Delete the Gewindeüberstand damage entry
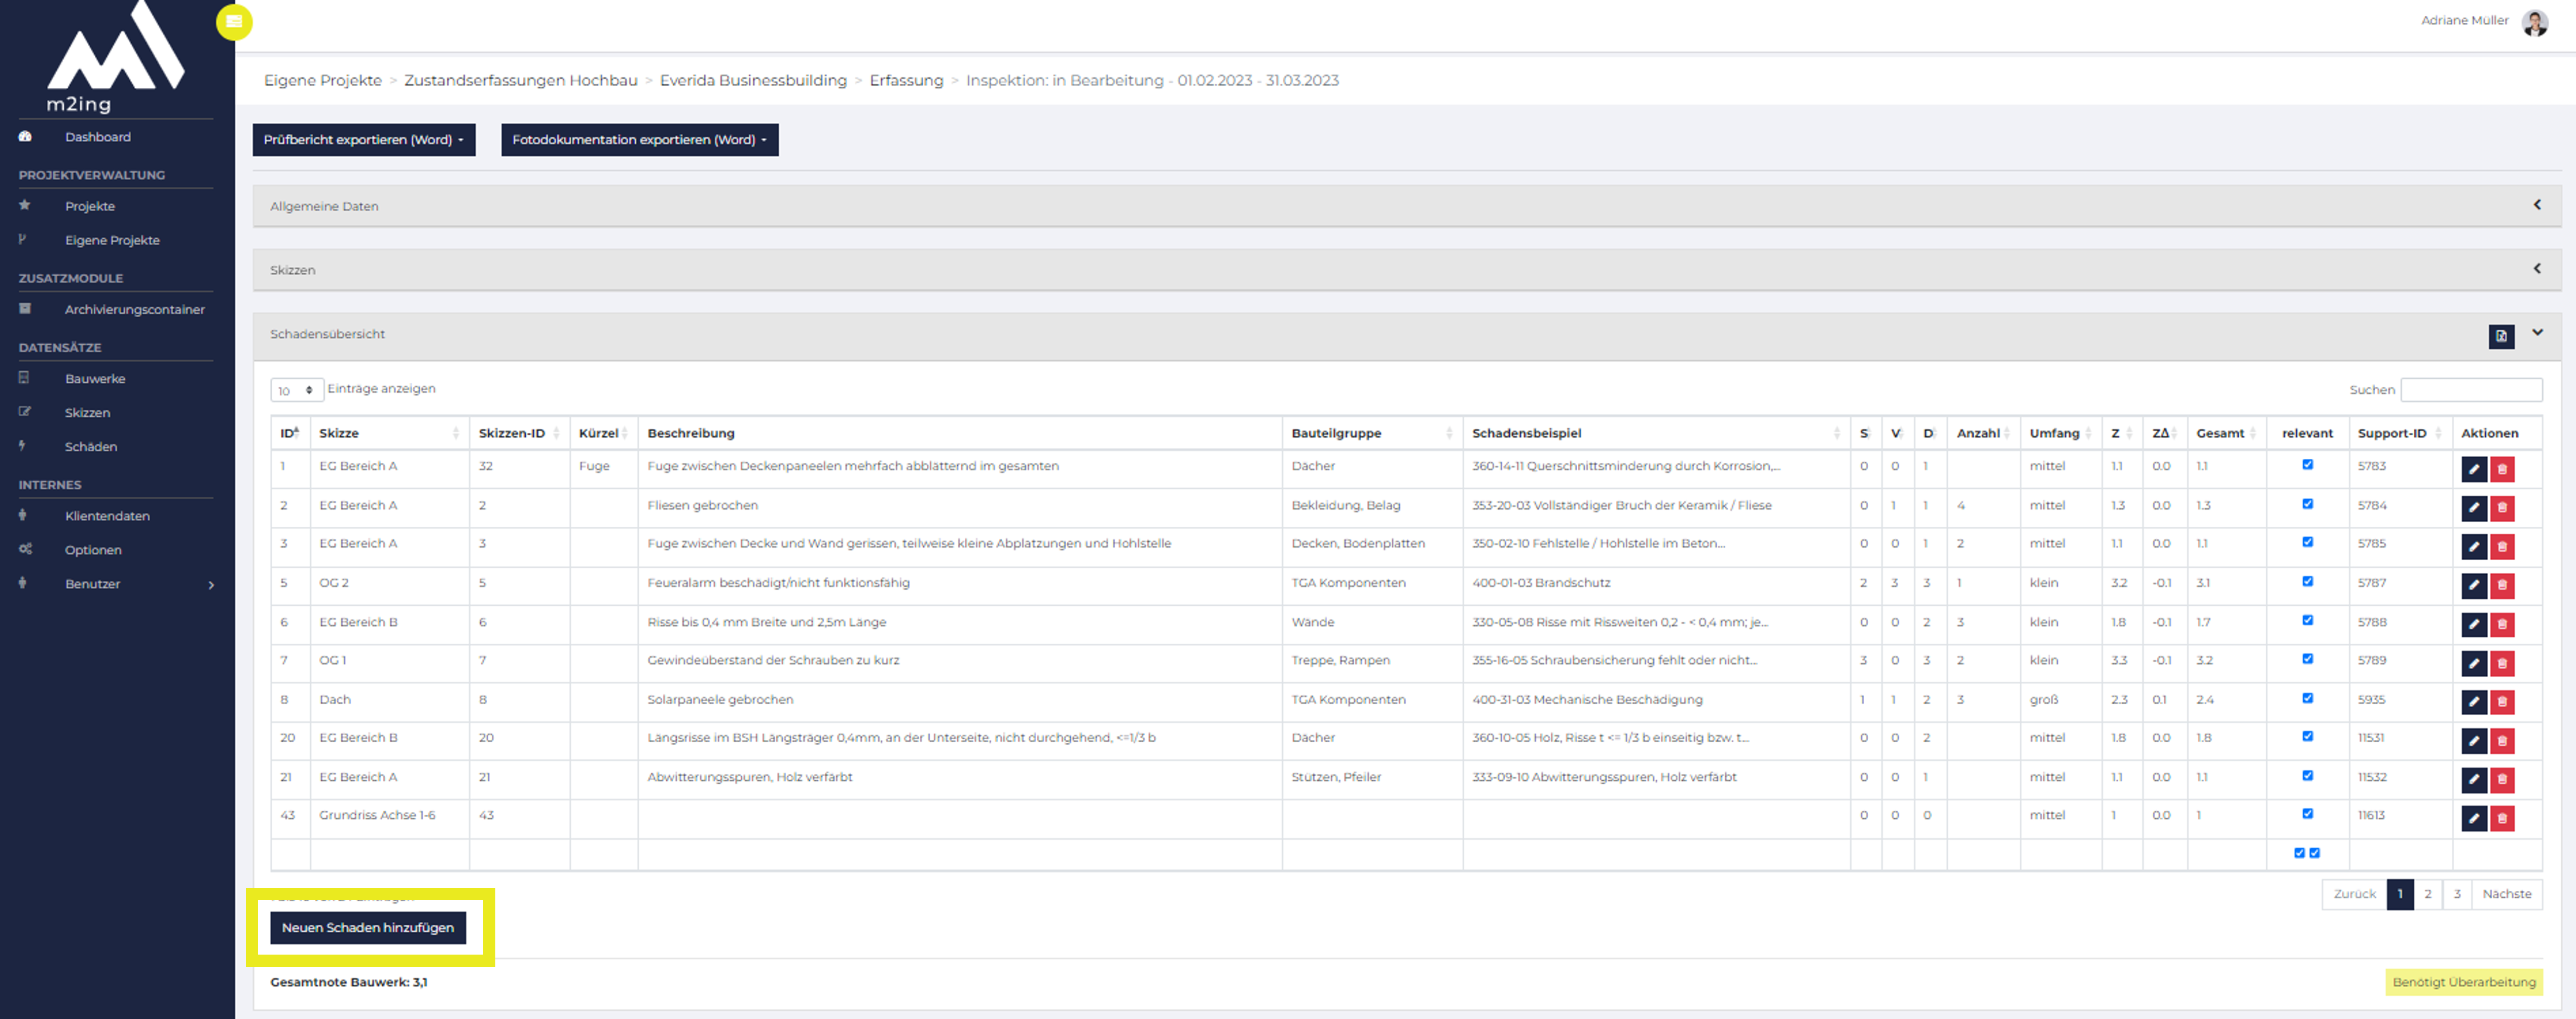Viewport: 2576px width, 1019px height. 2502,664
